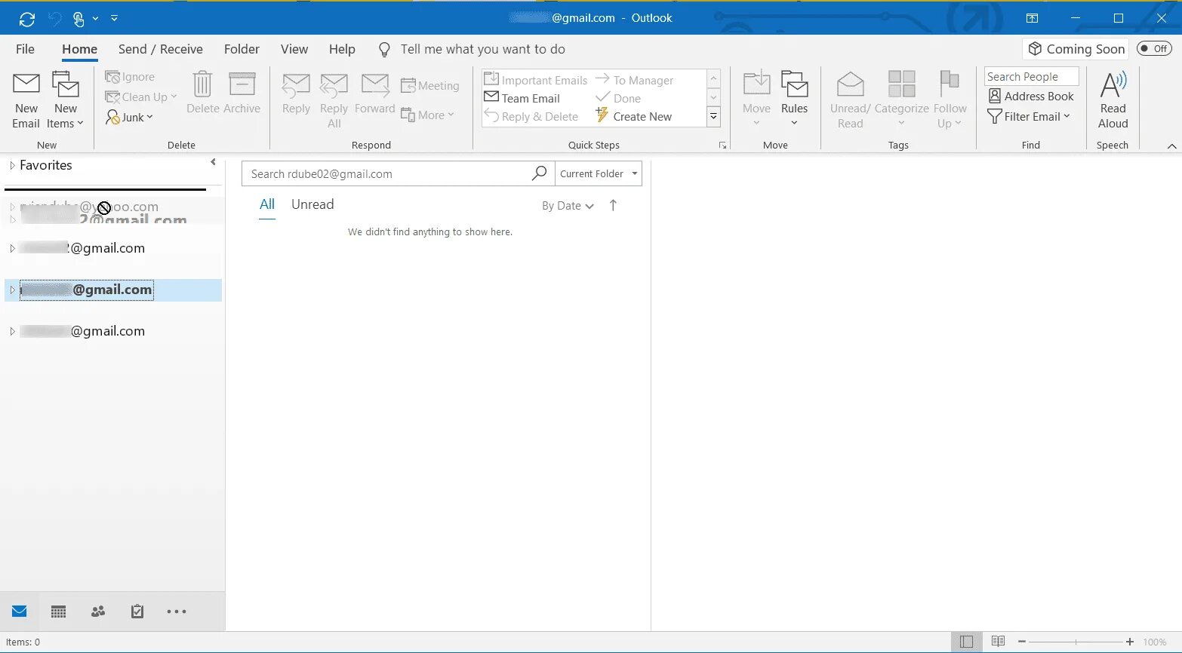Click Tell me what you want to do
This screenshot has width=1182, height=653.
click(482, 49)
